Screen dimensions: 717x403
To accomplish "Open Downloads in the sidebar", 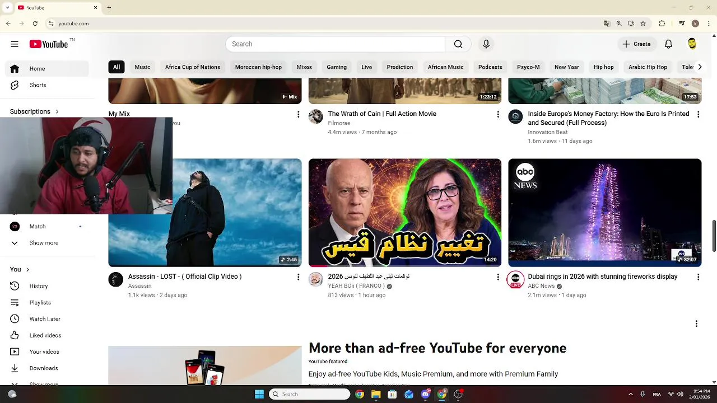I will 47,368.
